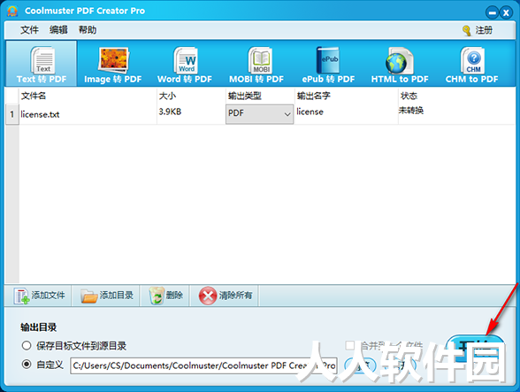Minimize the Coolmuster window

492,13
